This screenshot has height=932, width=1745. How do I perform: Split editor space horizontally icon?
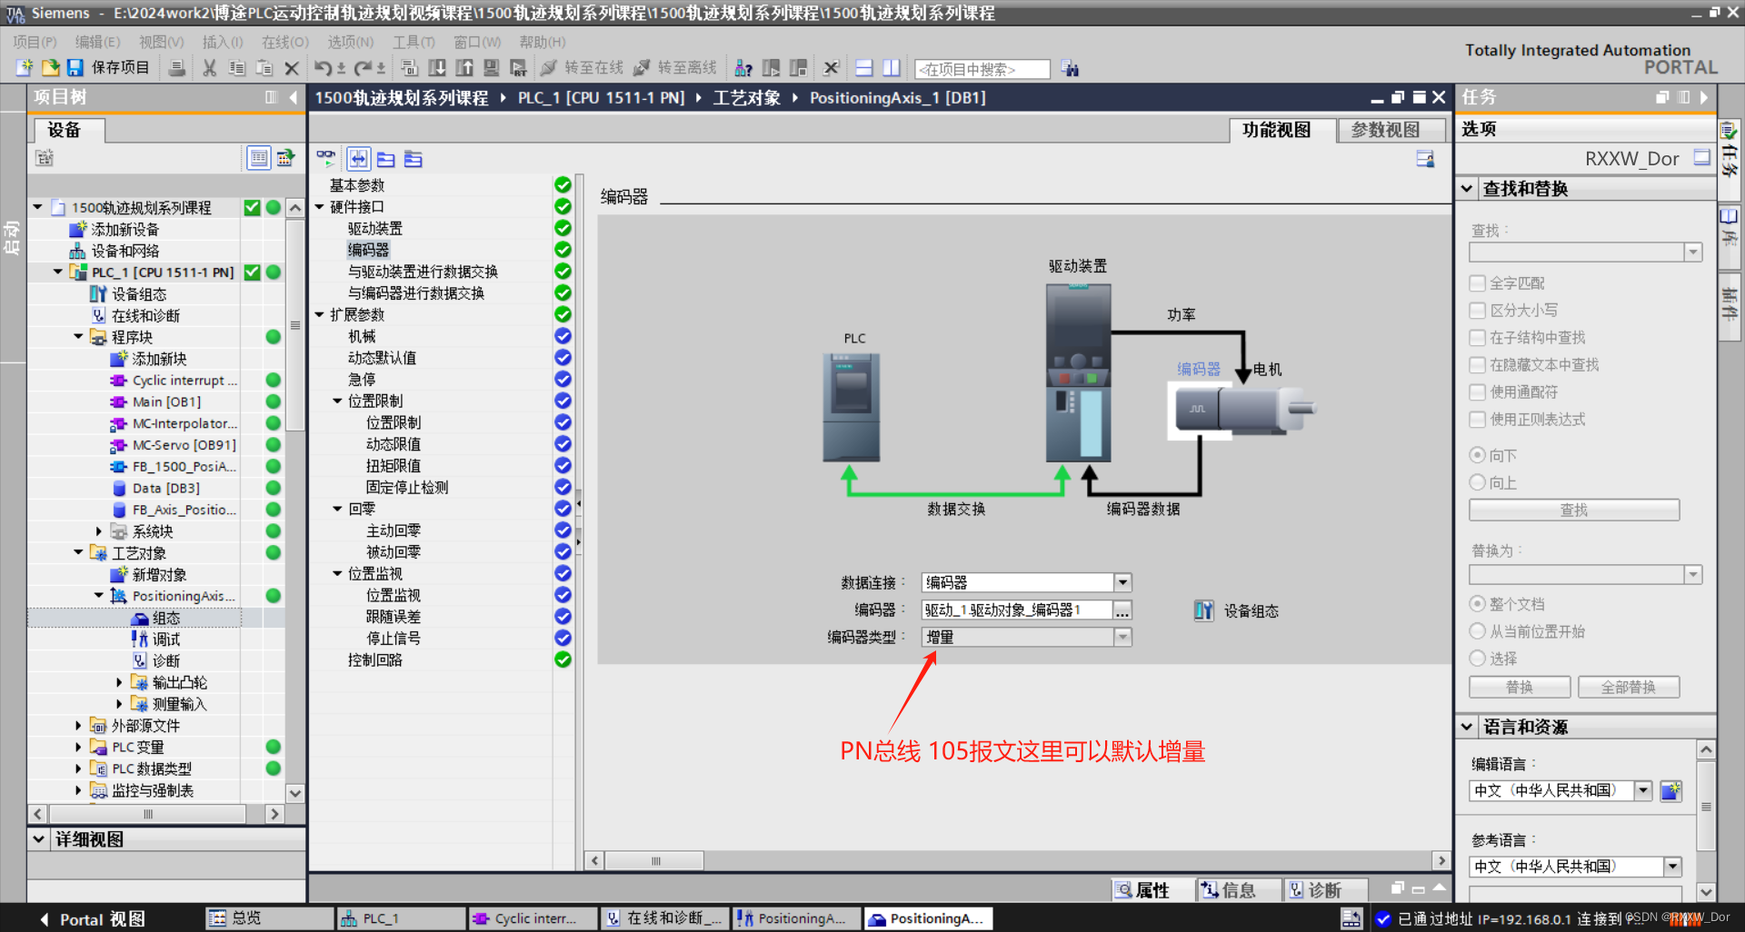(864, 68)
